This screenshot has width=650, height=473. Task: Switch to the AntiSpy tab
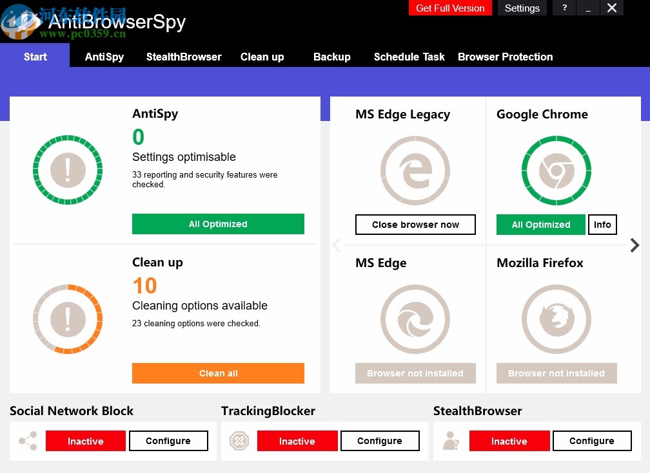click(104, 57)
